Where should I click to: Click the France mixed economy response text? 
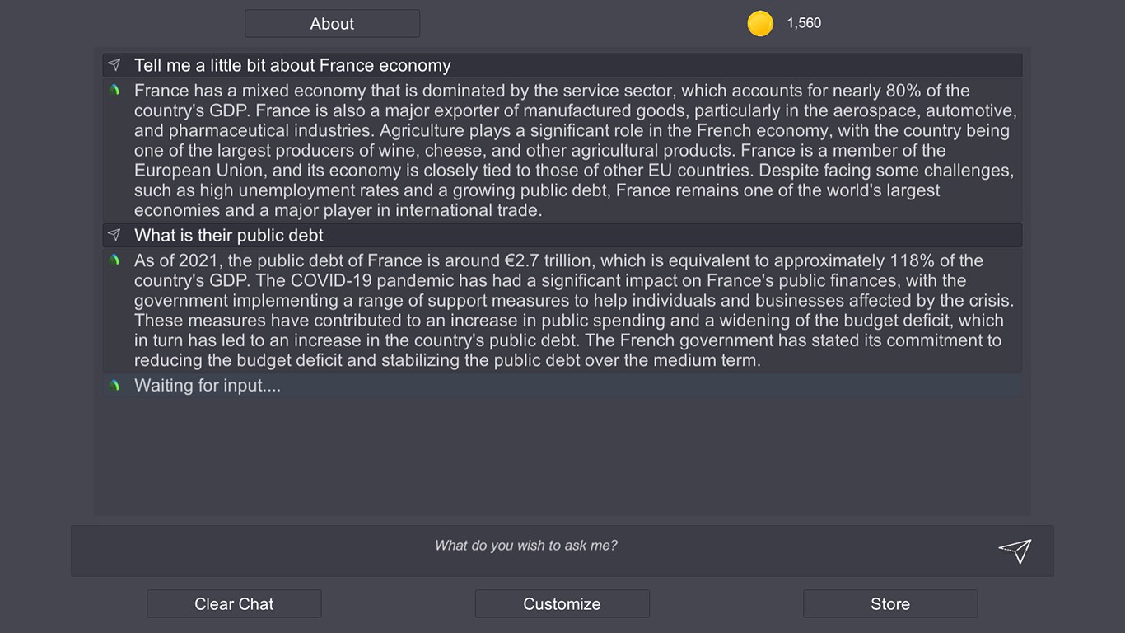[x=575, y=150]
